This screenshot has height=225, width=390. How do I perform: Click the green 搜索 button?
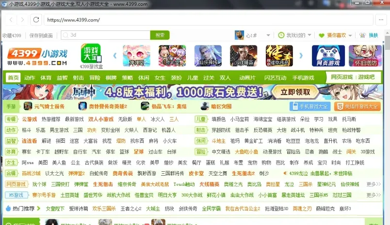160,35
